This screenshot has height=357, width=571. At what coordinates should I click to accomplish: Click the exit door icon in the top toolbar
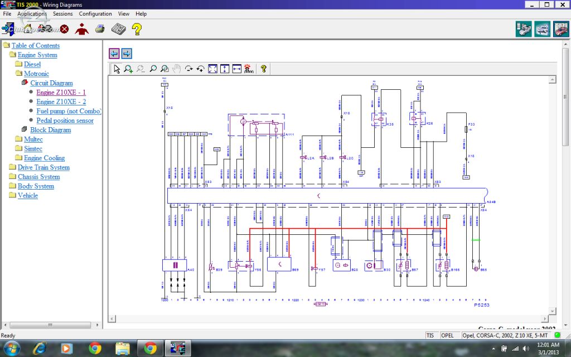point(7,29)
